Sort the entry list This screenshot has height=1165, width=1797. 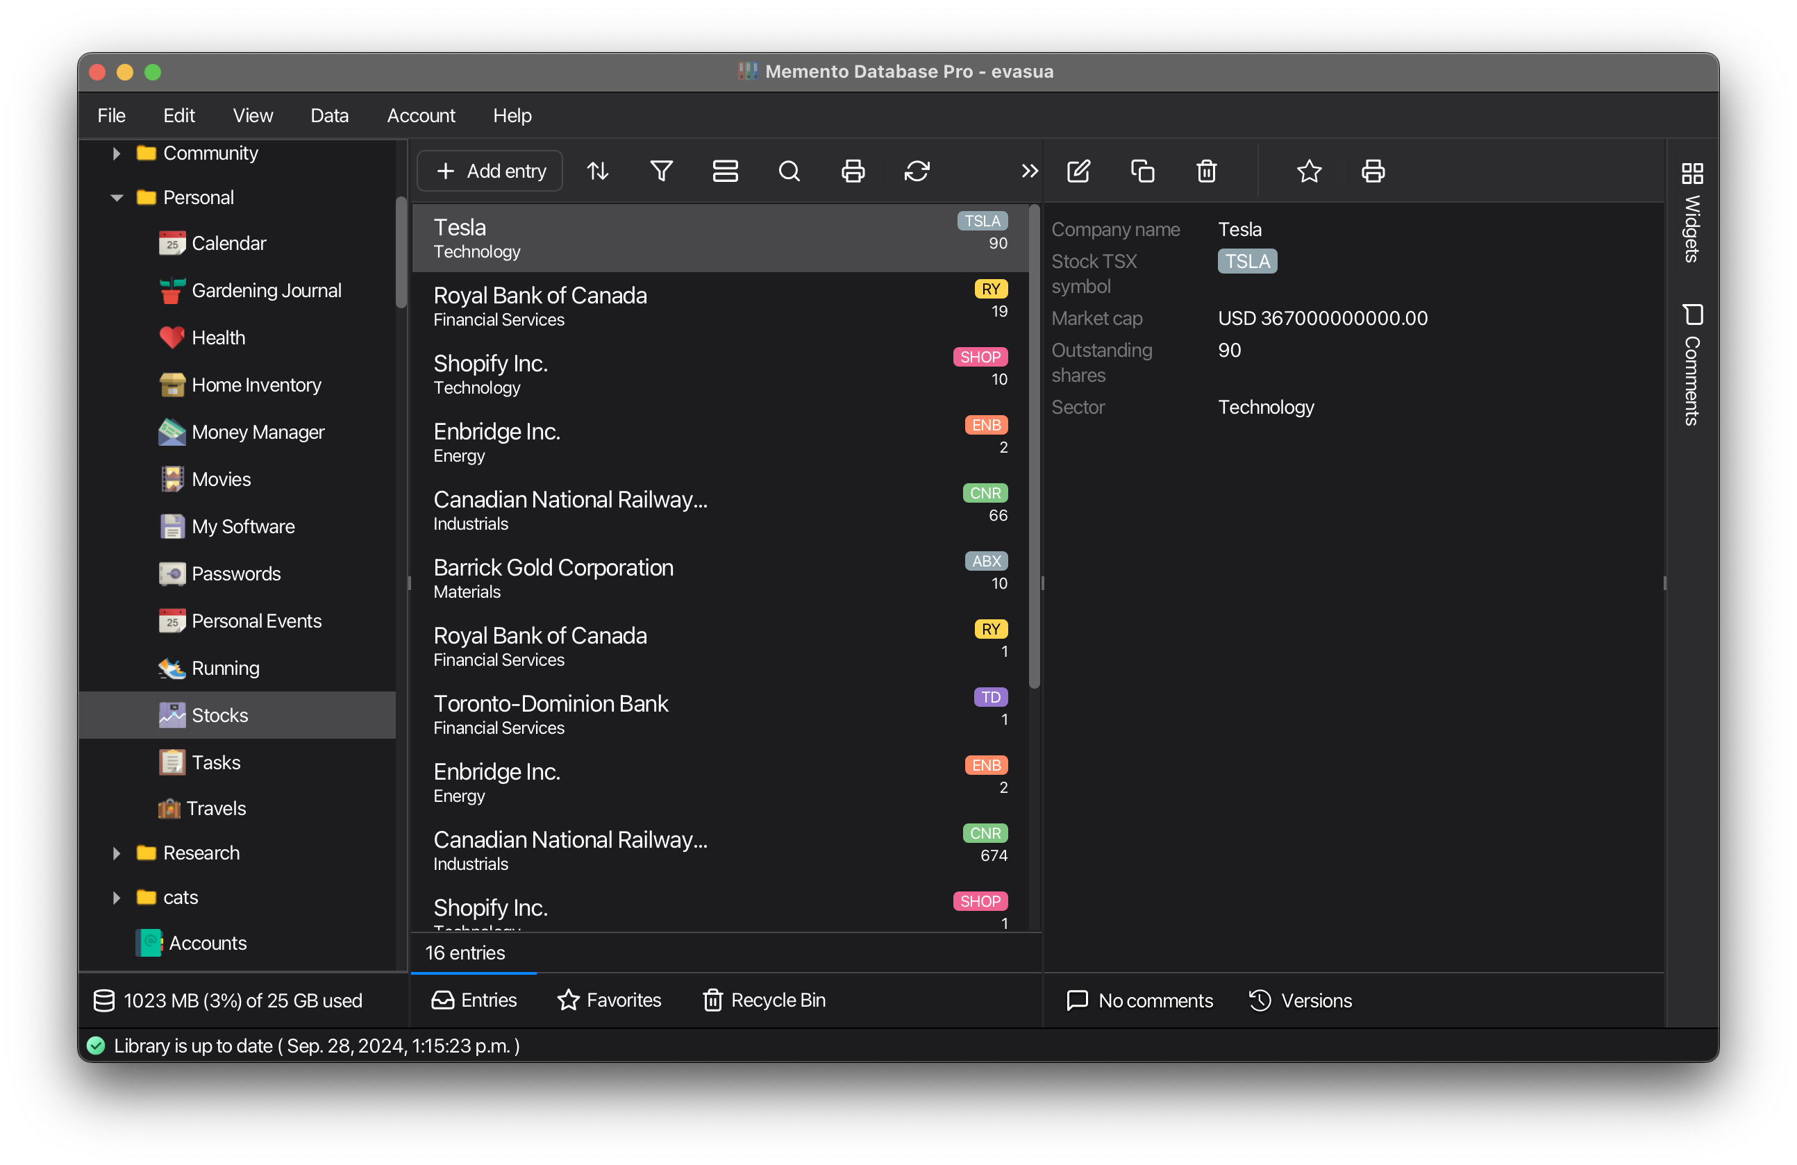pos(597,171)
